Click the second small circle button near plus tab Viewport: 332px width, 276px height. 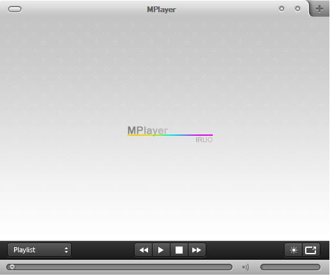297,9
